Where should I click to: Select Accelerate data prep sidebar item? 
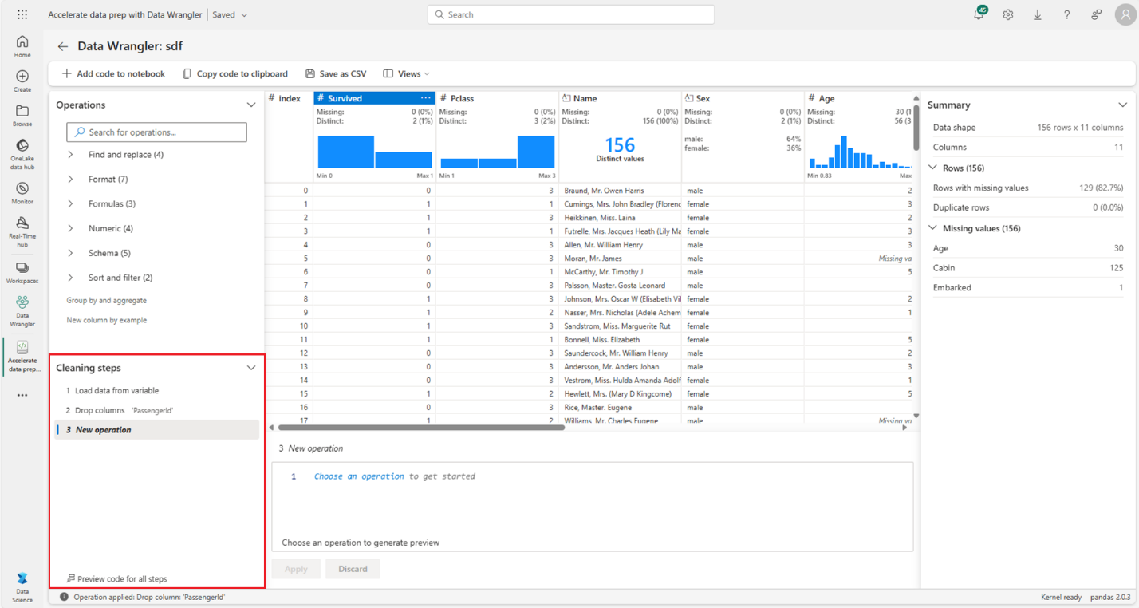pos(22,356)
